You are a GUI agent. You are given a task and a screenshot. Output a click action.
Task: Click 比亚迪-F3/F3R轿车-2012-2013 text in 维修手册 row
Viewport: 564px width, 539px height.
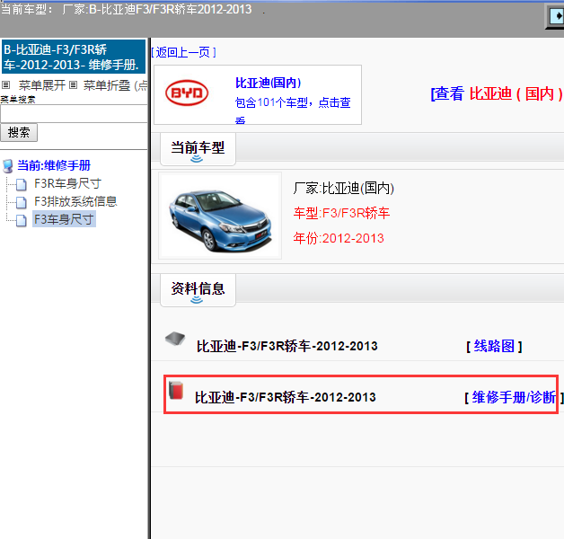[286, 397]
